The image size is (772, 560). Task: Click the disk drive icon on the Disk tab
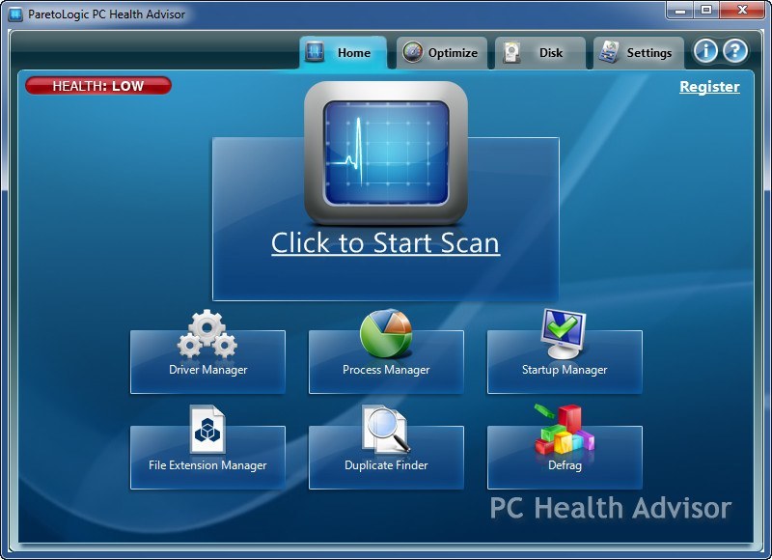511,52
